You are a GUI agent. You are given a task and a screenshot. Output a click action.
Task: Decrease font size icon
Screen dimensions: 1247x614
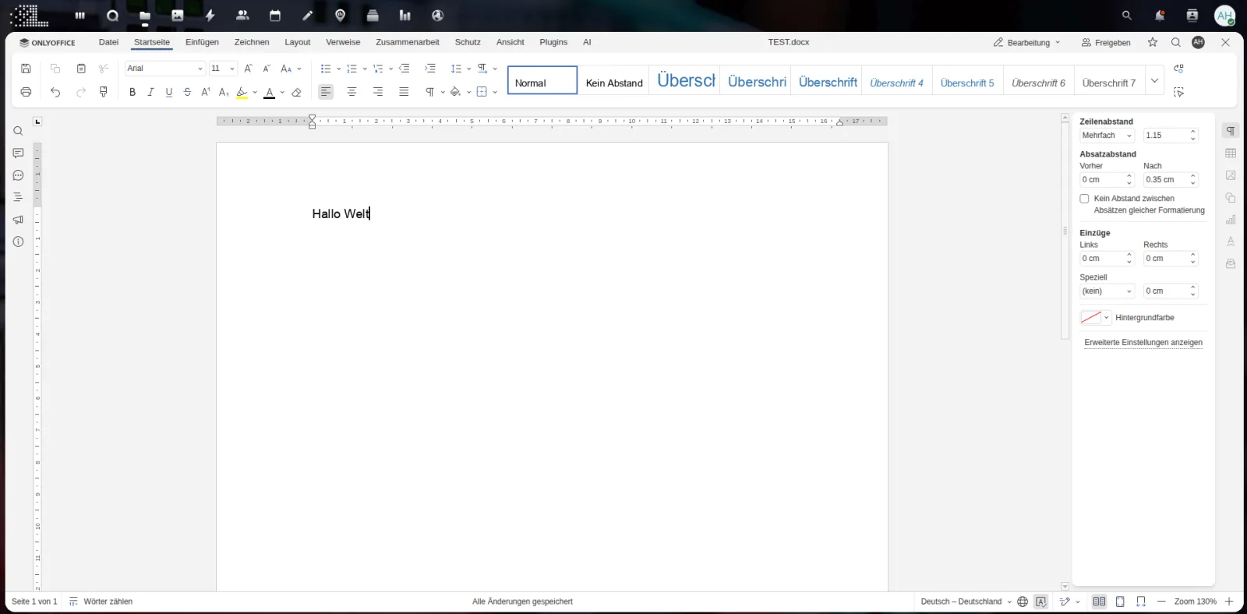267,69
